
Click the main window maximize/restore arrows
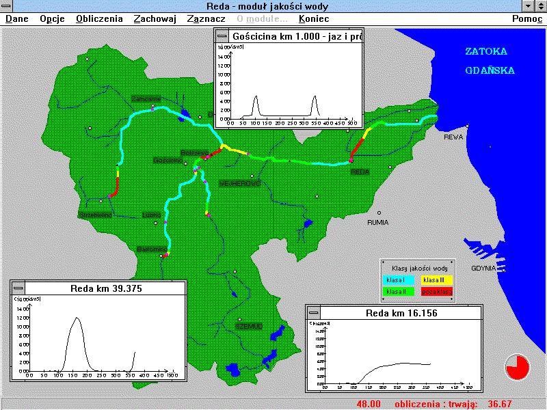tap(540, 6)
